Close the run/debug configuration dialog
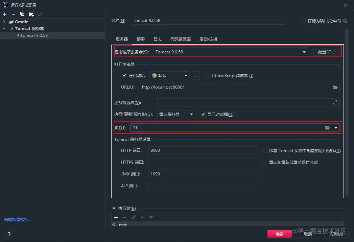Screen dimensions: 354x242 click(346, 5)
